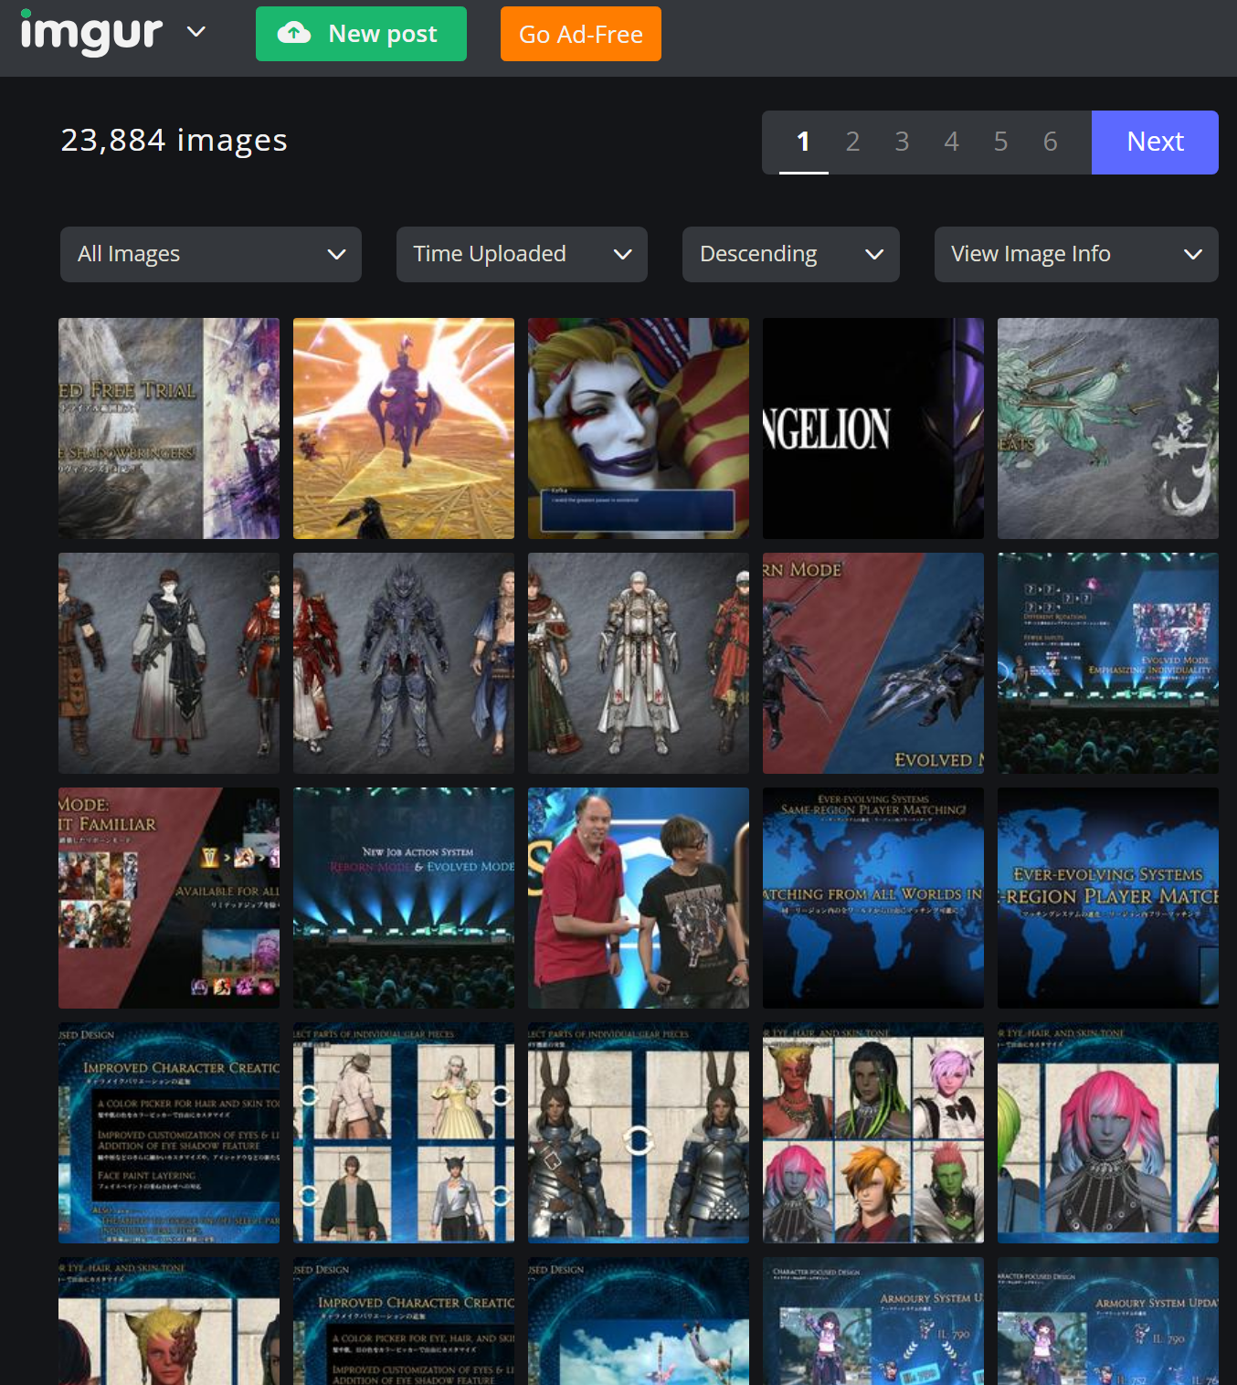Open the Time Uploaded sort dropdown
1237x1385 pixels.
point(522,254)
